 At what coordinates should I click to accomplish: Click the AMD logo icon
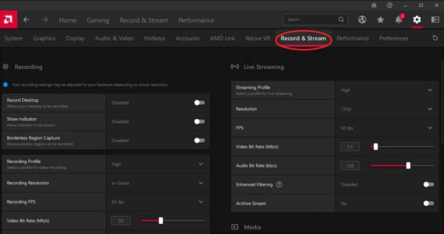point(8,19)
